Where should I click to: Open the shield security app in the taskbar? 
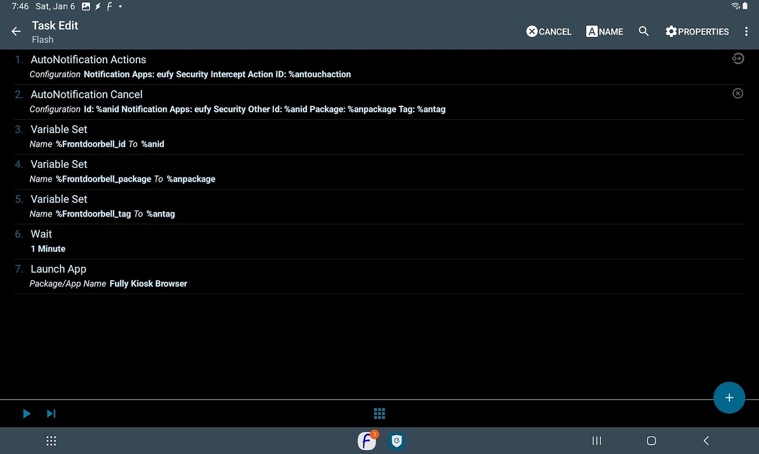(397, 441)
